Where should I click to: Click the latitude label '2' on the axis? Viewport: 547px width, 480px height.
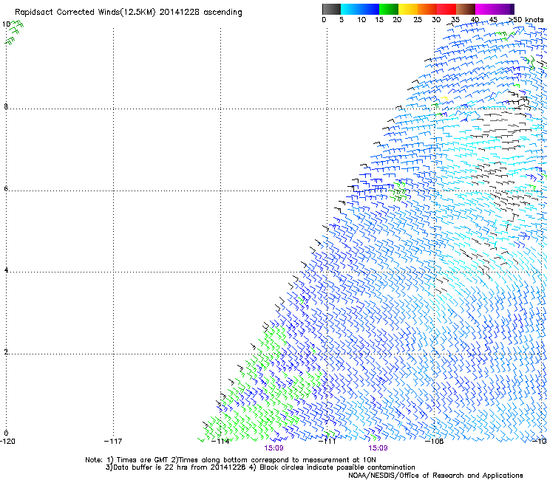pos(6,352)
